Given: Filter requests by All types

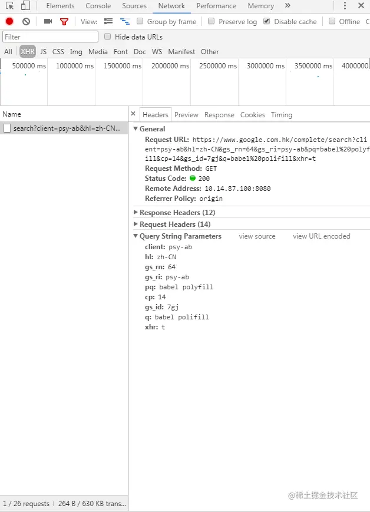Looking at the screenshot, I should click(x=8, y=52).
